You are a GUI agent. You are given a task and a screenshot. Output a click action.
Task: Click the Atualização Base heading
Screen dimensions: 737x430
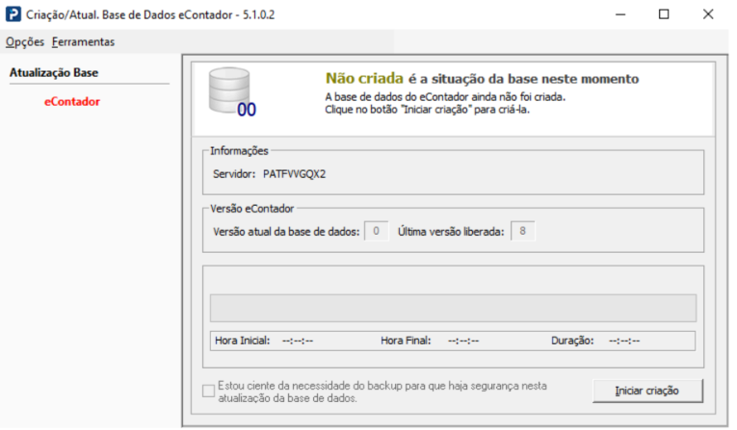tap(54, 73)
